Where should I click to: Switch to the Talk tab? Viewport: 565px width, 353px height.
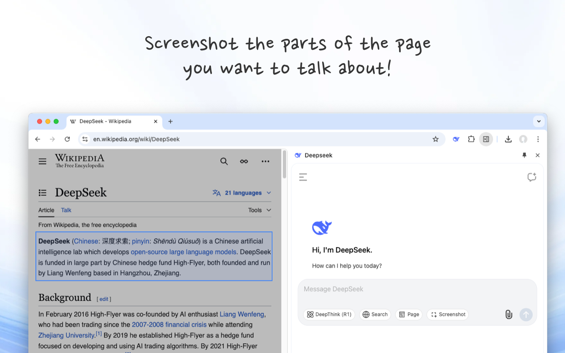(66, 210)
